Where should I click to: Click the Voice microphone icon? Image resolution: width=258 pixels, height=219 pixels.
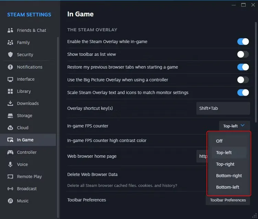[10, 164]
